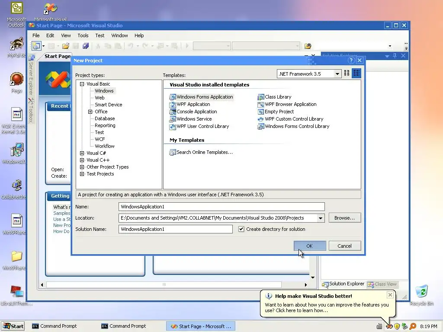Select the WPF Browser Application template

pyautogui.click(x=287, y=104)
